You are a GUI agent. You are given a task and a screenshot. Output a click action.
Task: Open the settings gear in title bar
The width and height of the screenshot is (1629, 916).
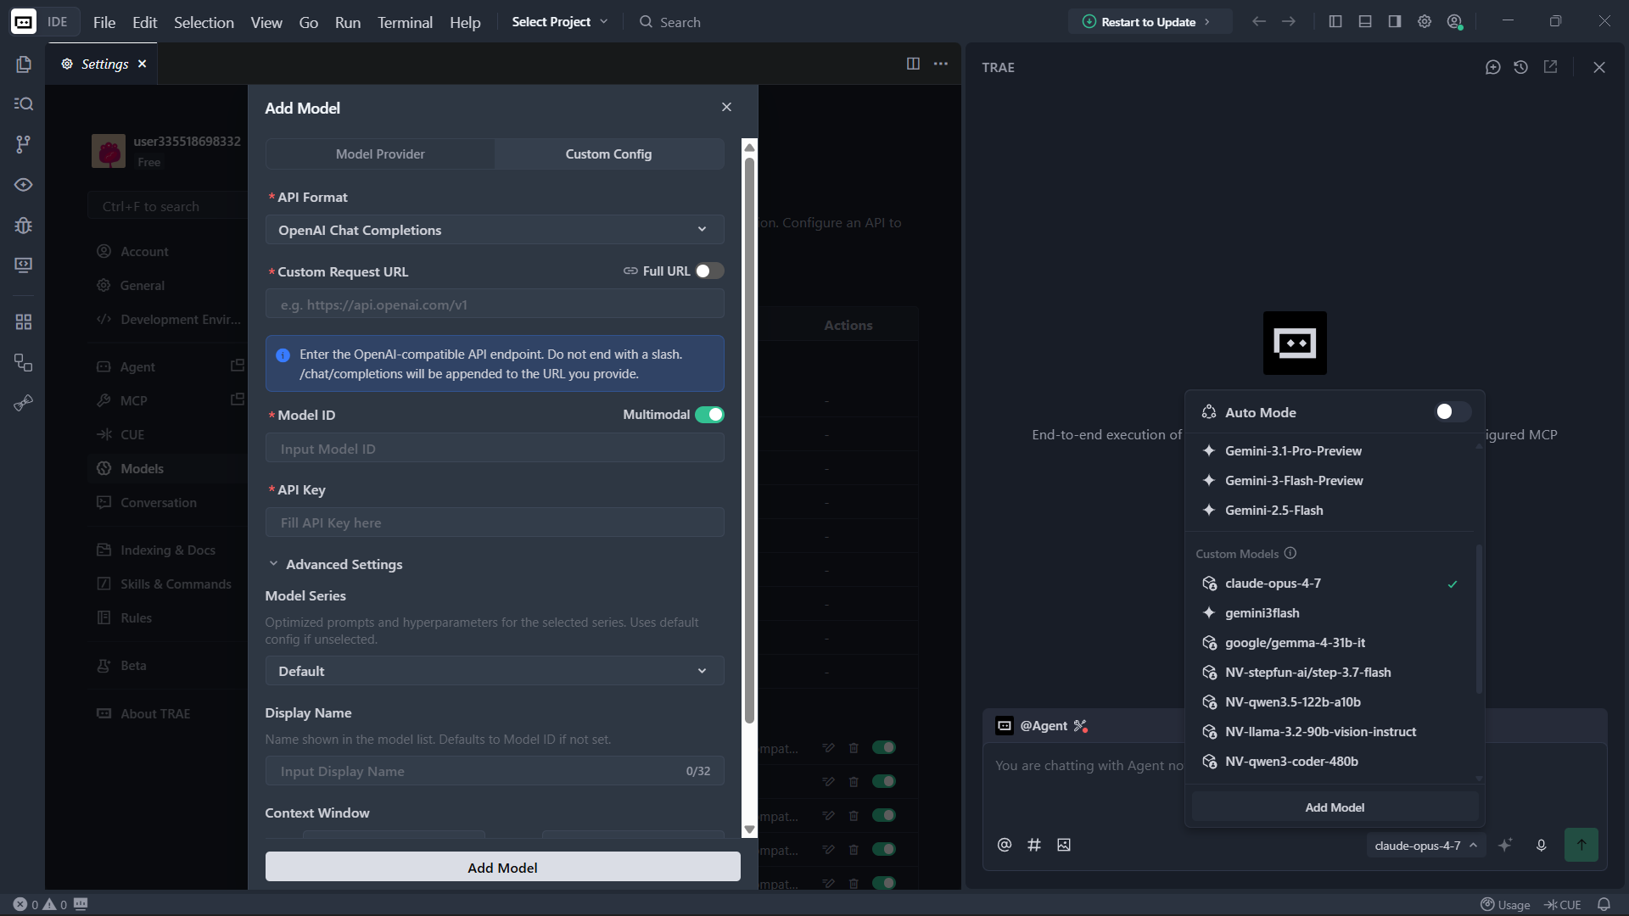tap(1425, 22)
